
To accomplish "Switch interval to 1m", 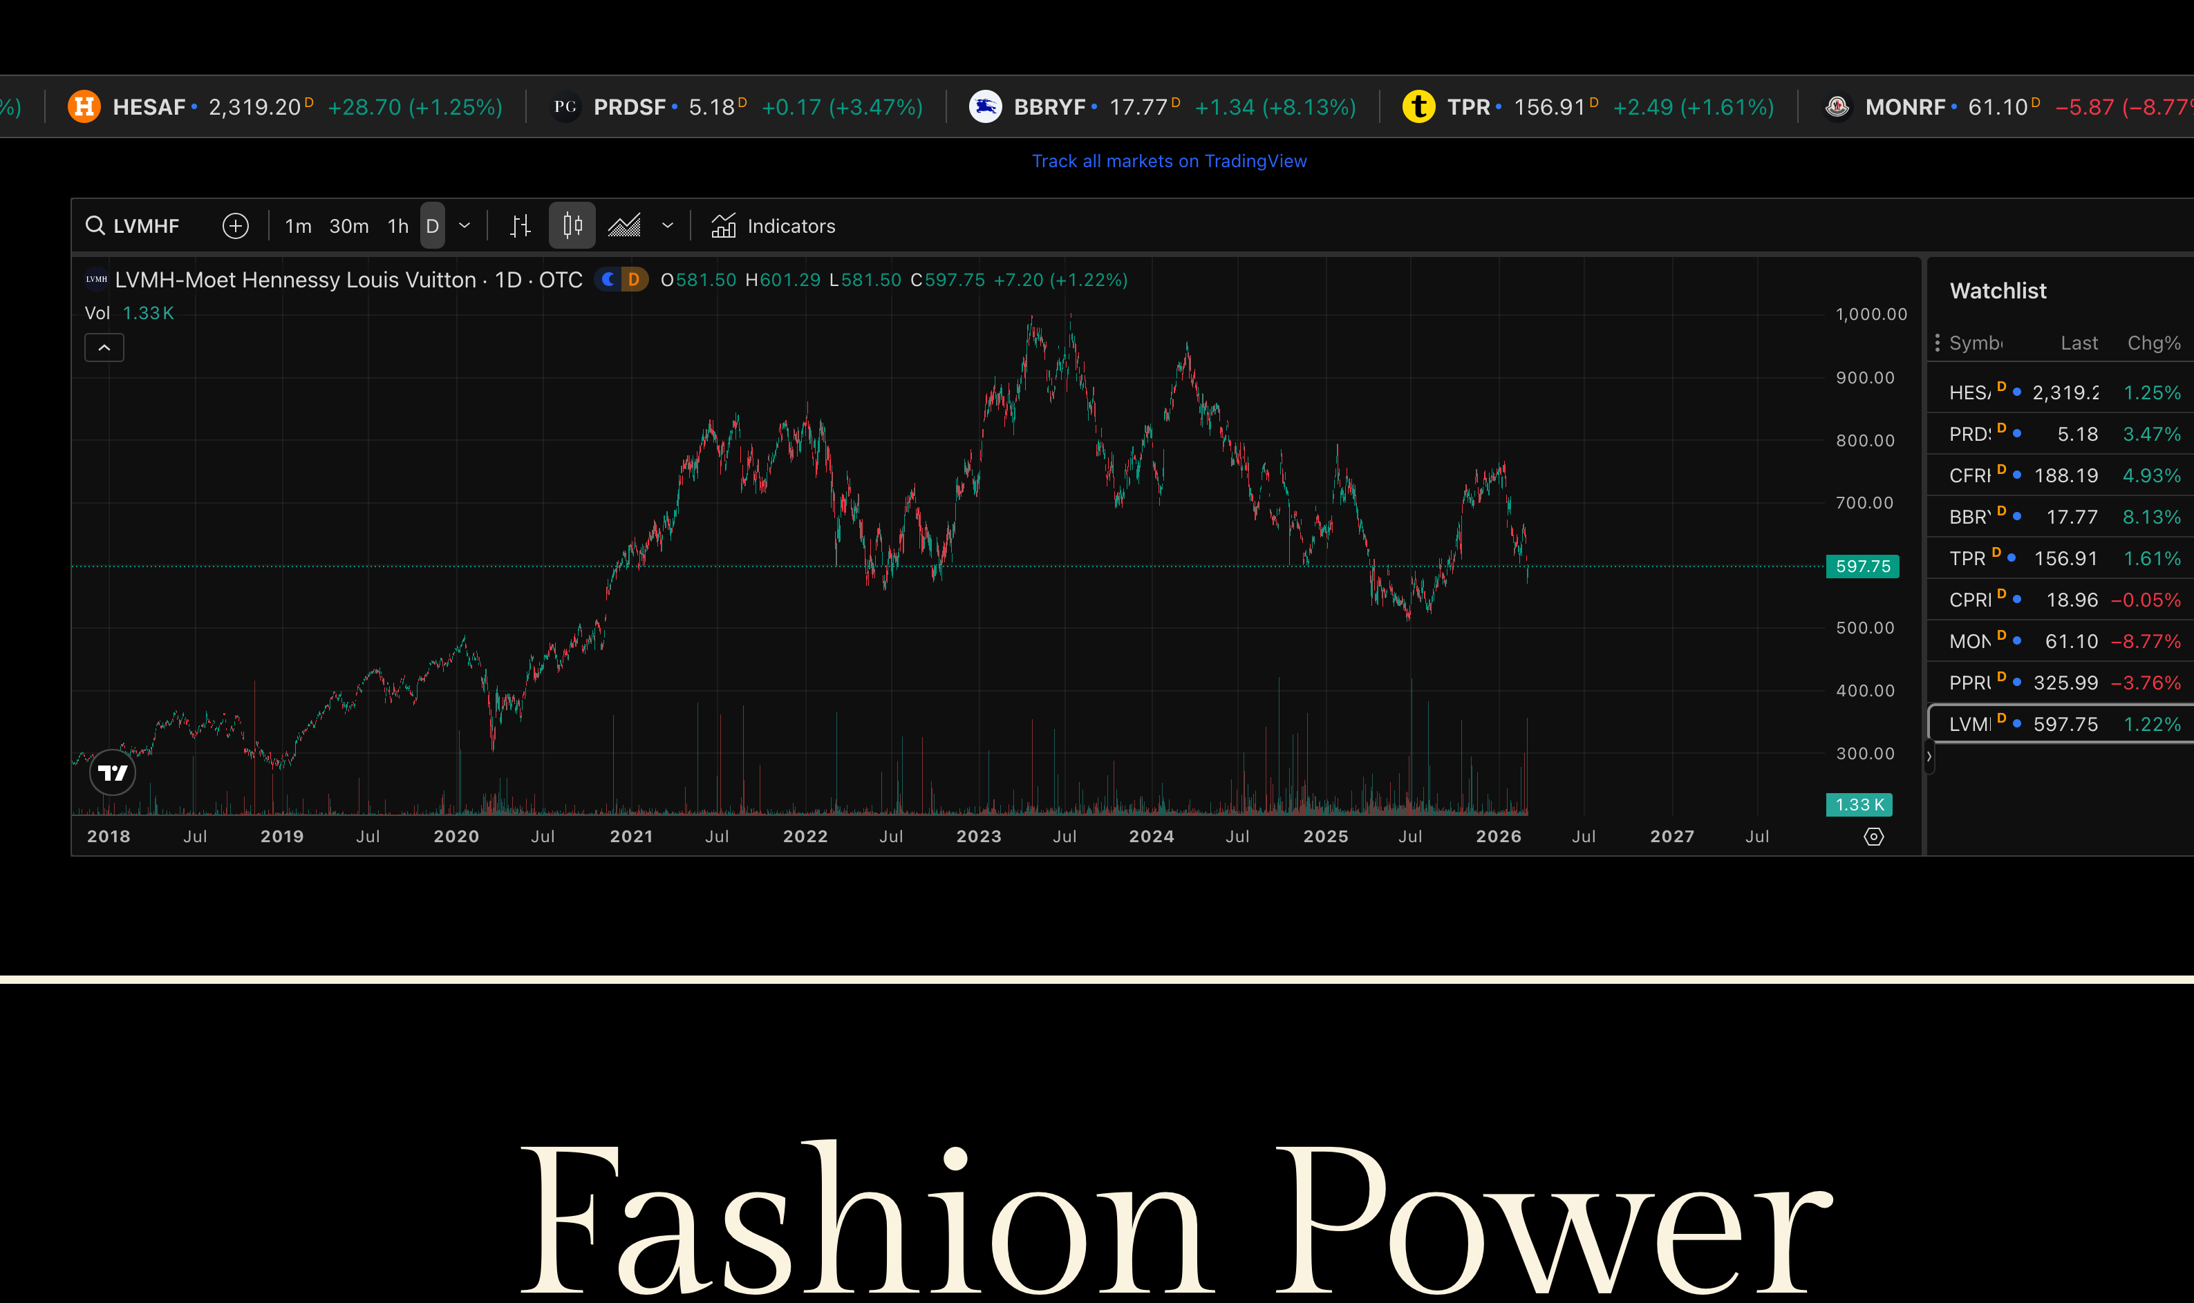I will pyautogui.click(x=298, y=227).
